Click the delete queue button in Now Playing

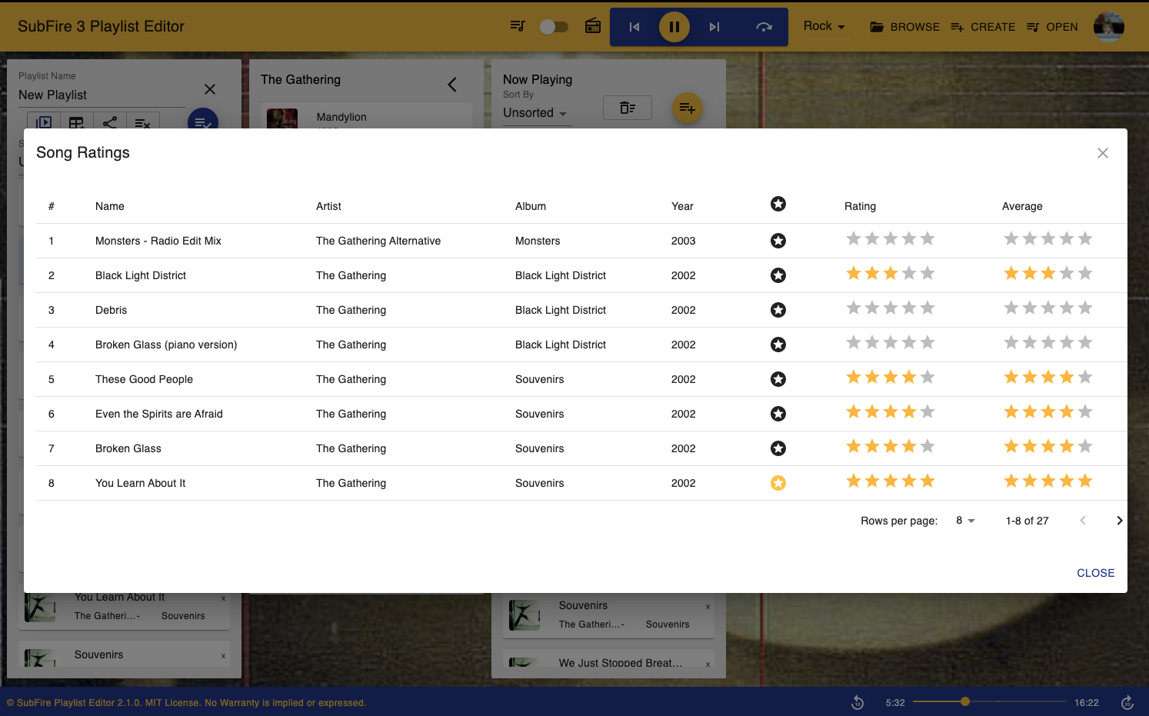[x=628, y=108]
